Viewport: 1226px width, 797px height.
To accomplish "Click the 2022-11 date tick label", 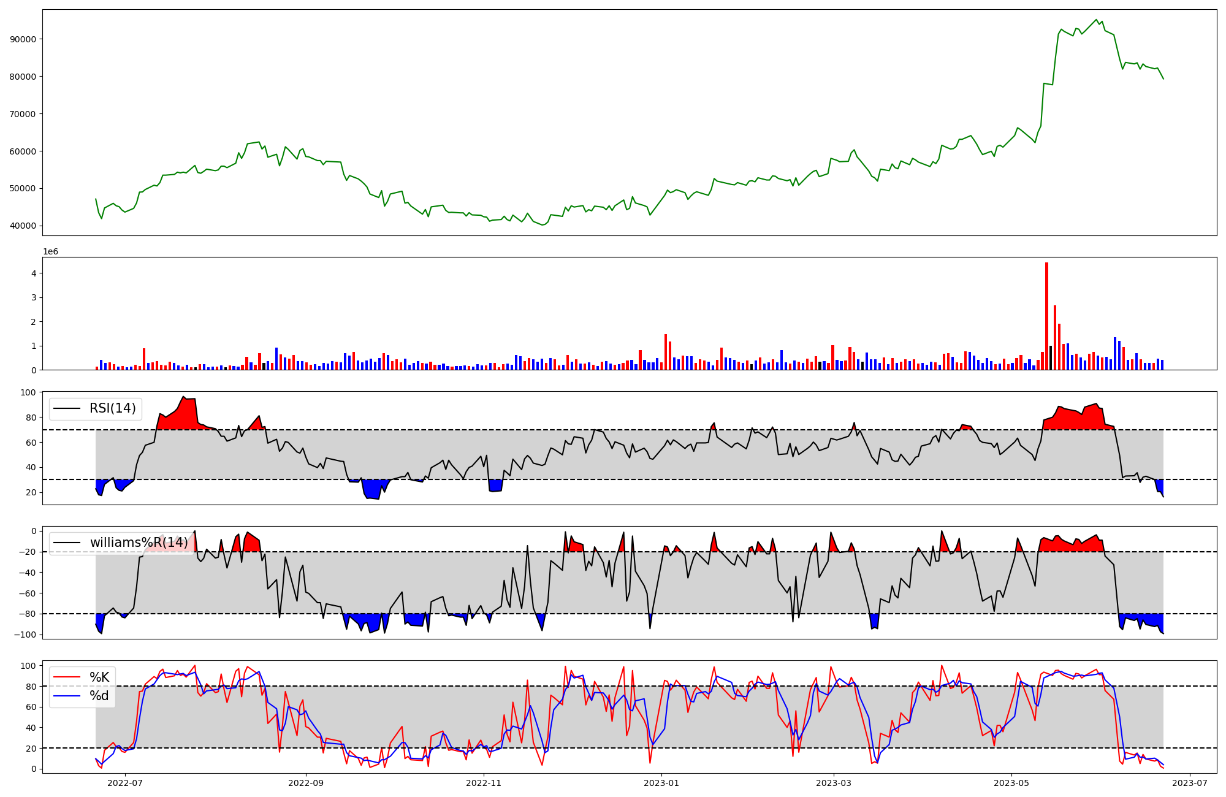I will pos(484,783).
